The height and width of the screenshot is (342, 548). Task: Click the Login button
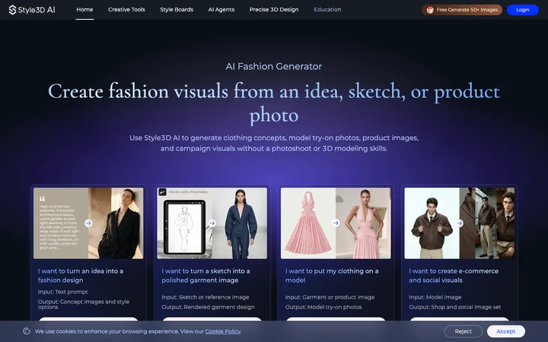[x=522, y=10]
